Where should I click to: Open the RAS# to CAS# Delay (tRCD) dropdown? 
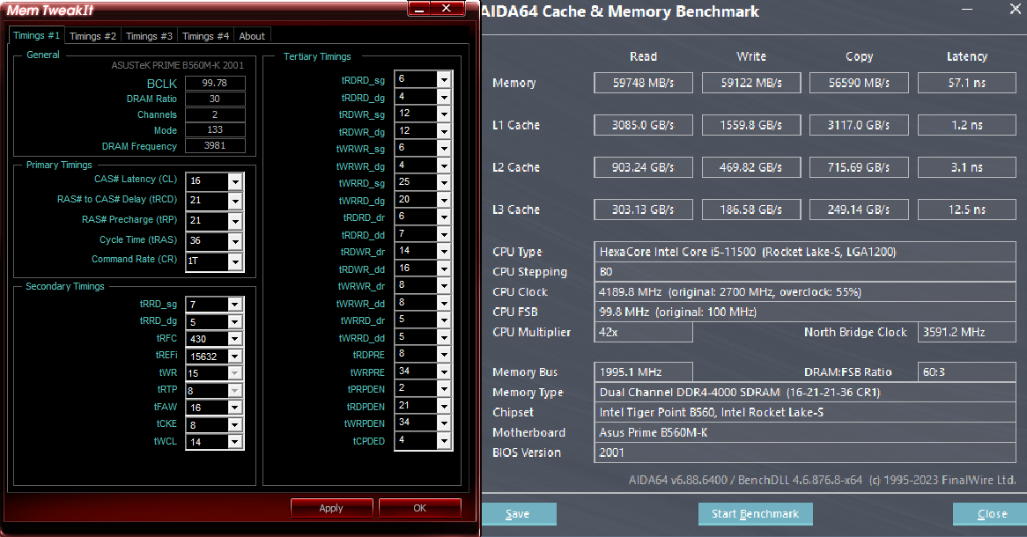(x=235, y=201)
